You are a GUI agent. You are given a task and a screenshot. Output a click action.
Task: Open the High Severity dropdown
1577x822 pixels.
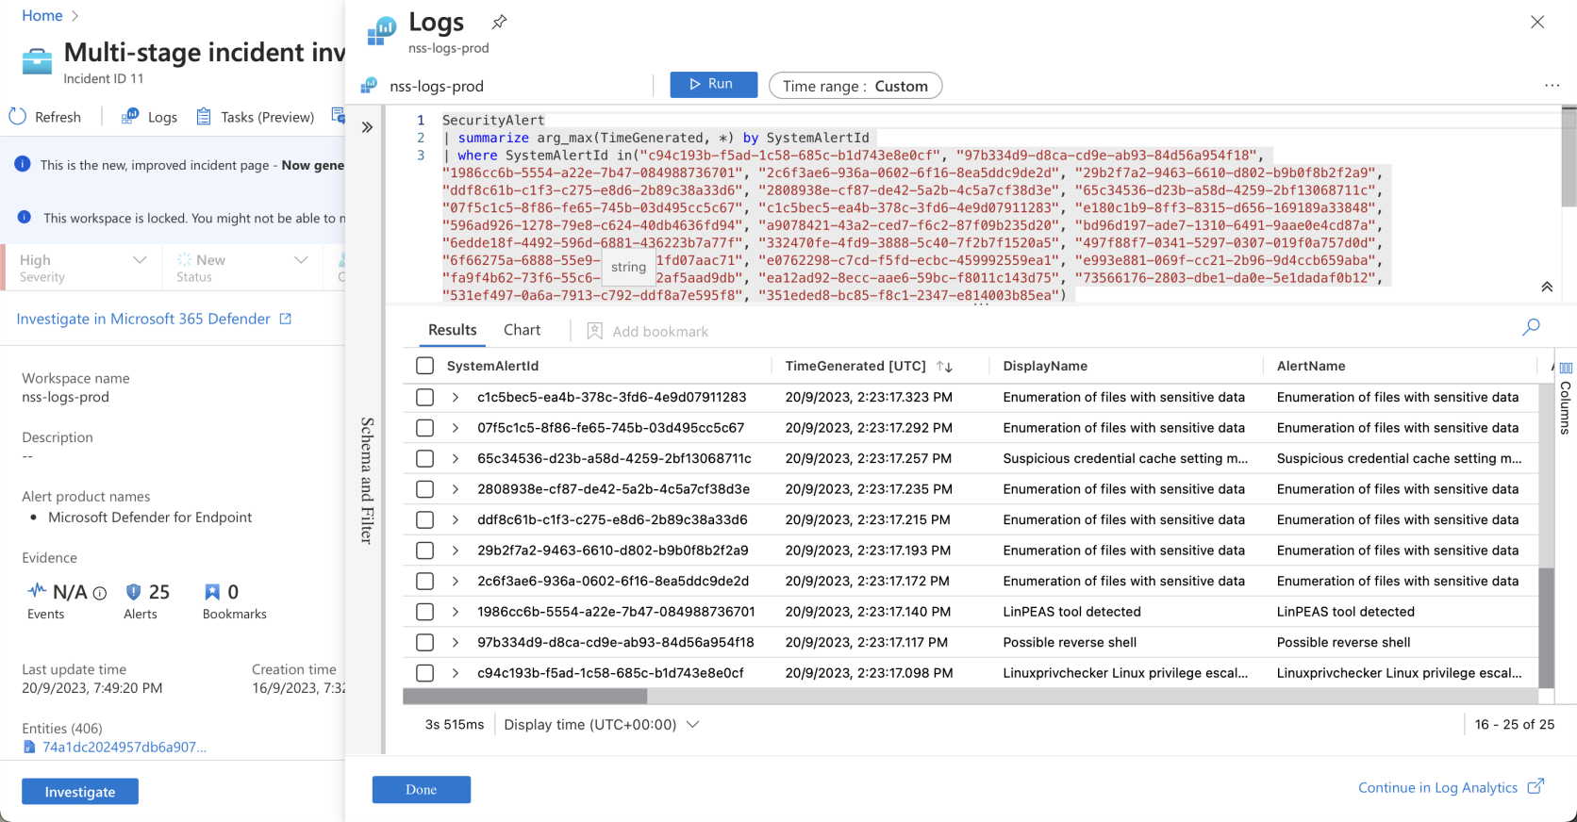[83, 268]
